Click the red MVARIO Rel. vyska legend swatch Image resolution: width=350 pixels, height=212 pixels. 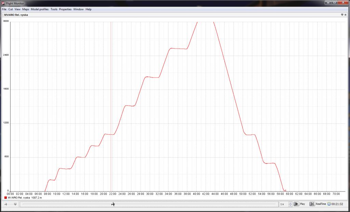coord(5,198)
